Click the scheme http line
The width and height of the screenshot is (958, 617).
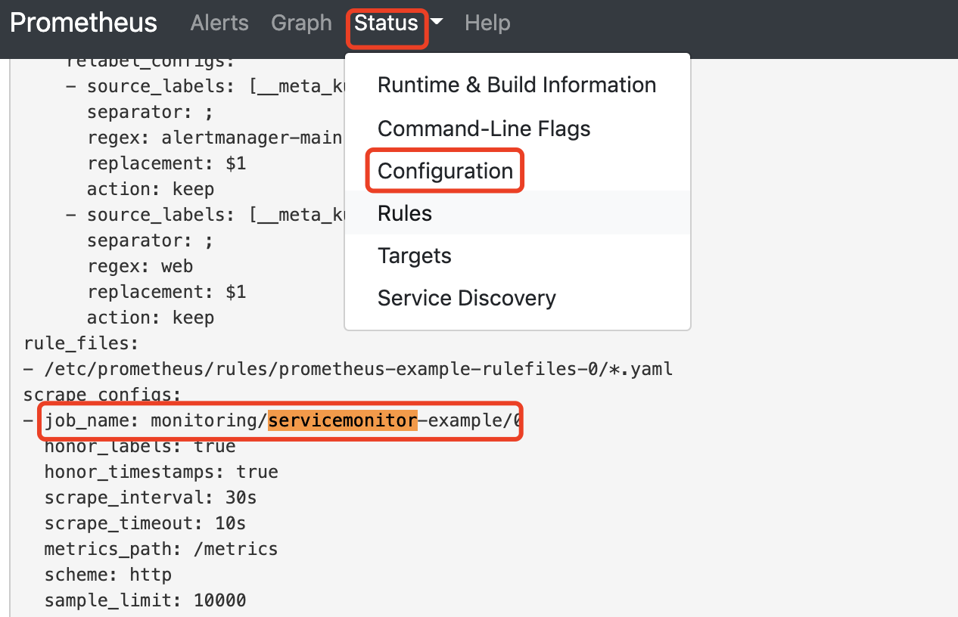(107, 575)
